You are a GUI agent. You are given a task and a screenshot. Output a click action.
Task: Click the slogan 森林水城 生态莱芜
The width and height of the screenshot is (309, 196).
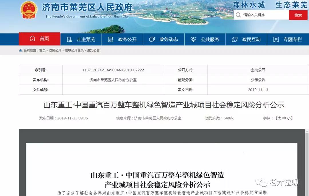click(270, 5)
